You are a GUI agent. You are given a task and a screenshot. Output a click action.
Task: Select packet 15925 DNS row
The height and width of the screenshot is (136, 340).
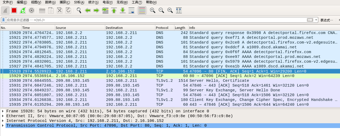(x=170, y=57)
